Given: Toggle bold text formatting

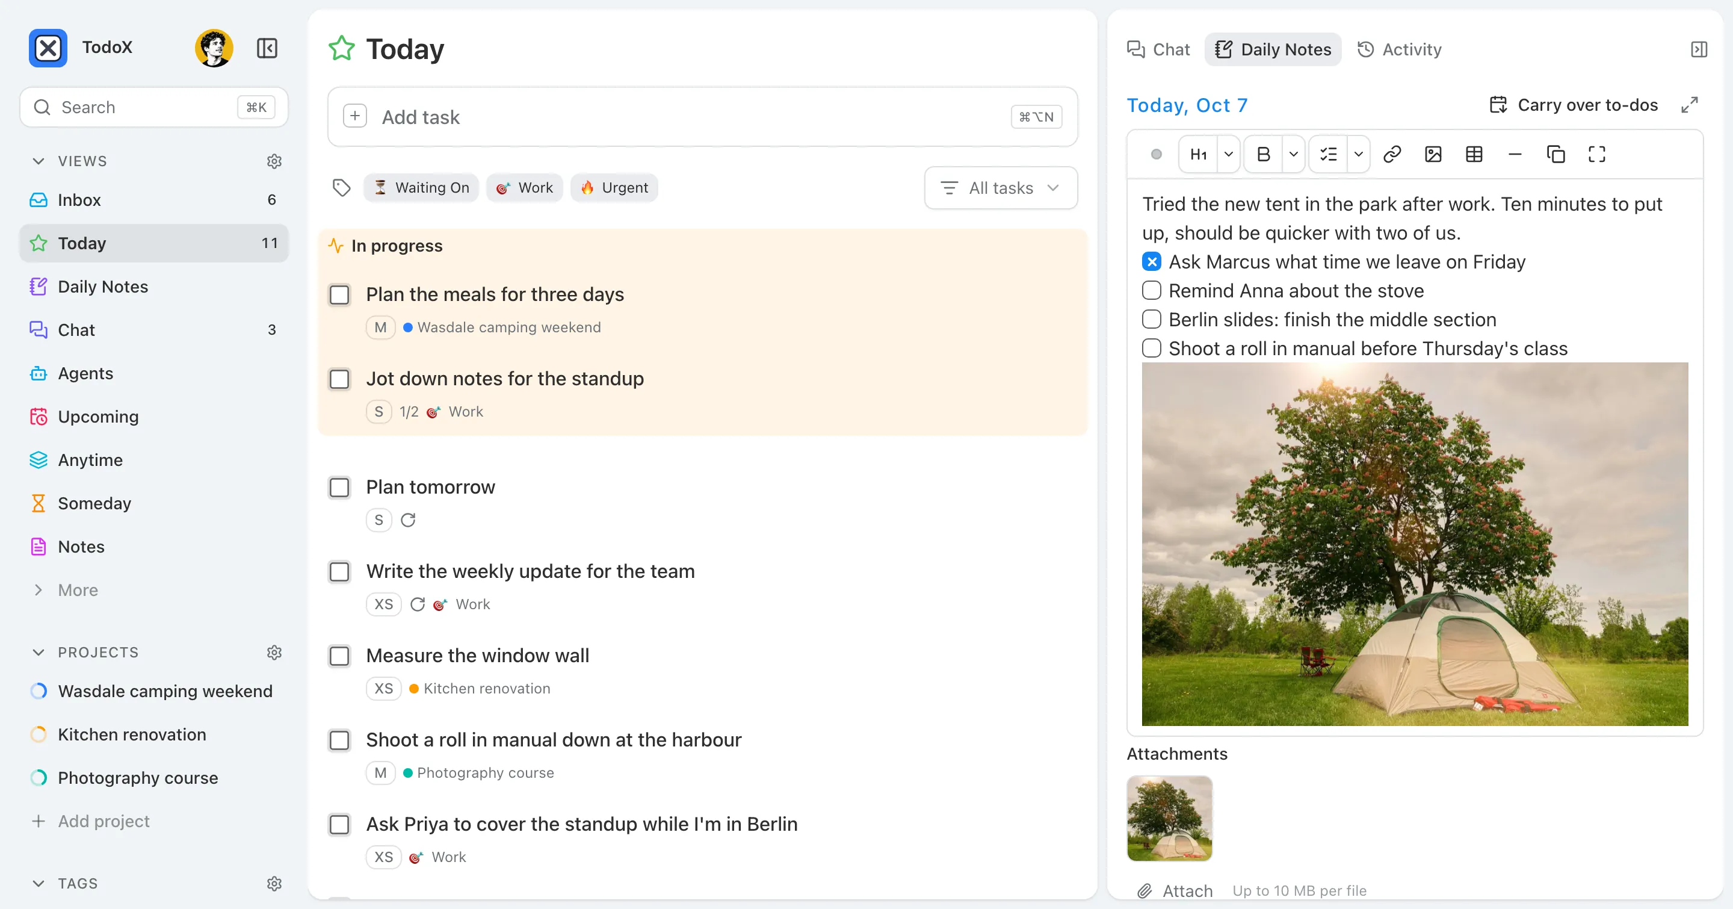Looking at the screenshot, I should pyautogui.click(x=1264, y=154).
